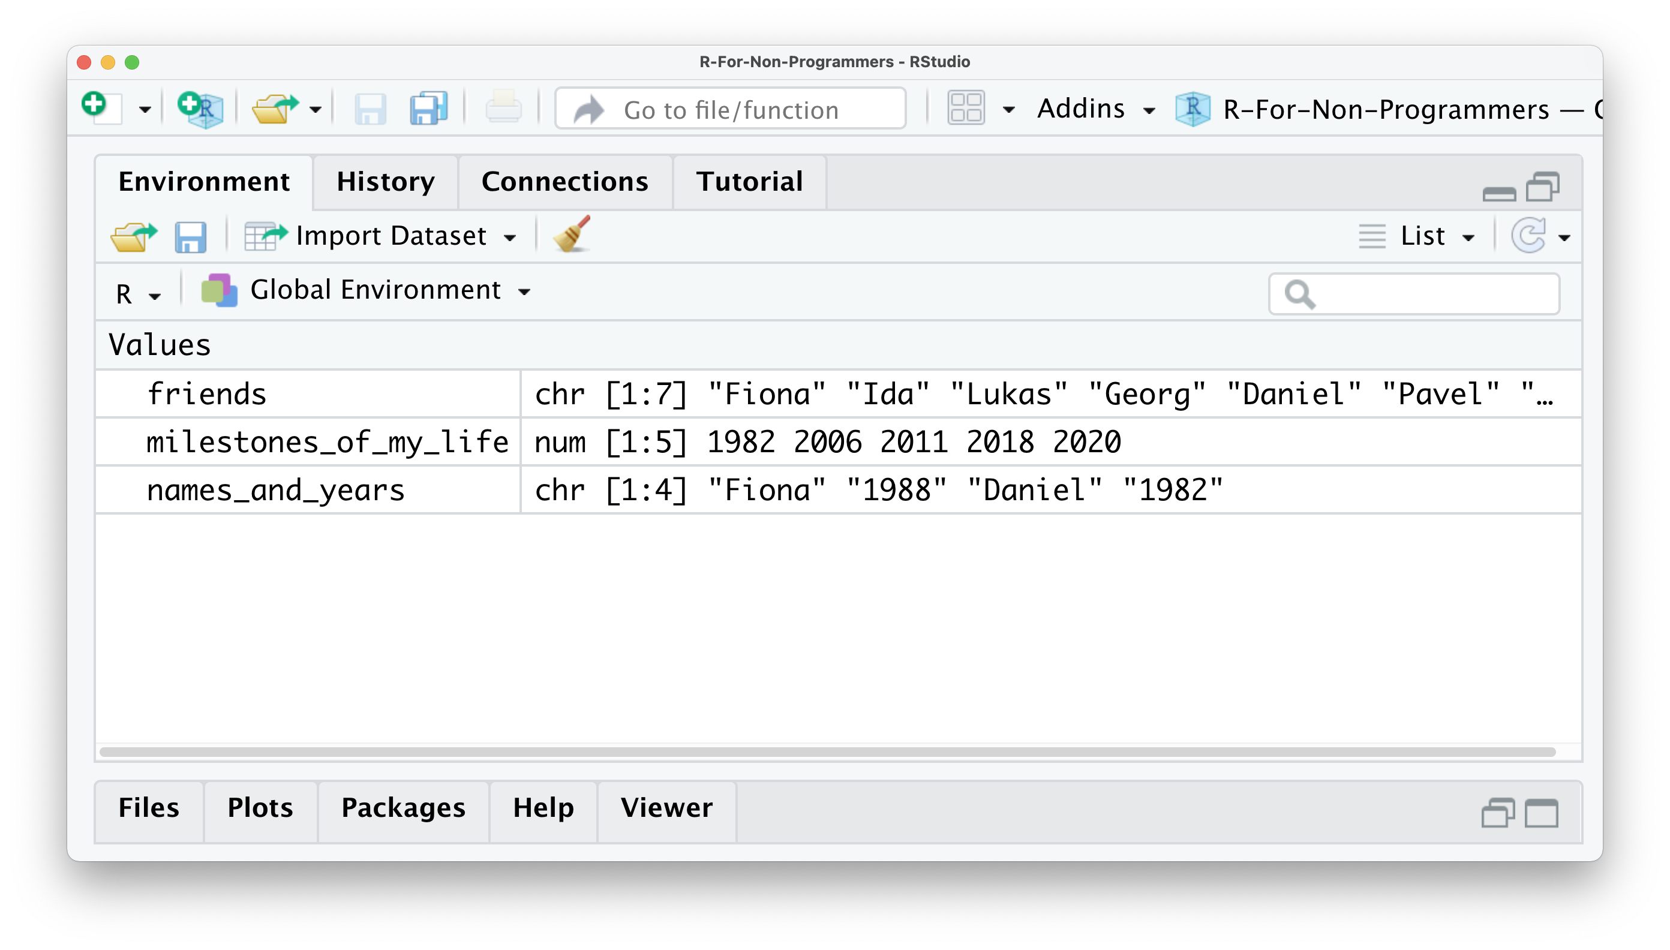The height and width of the screenshot is (950, 1670).
Task: Click the horizontal scrollbar in Environment pane
Action: tap(826, 752)
